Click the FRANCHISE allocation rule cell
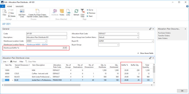The image size is (189, 94). [57, 80]
